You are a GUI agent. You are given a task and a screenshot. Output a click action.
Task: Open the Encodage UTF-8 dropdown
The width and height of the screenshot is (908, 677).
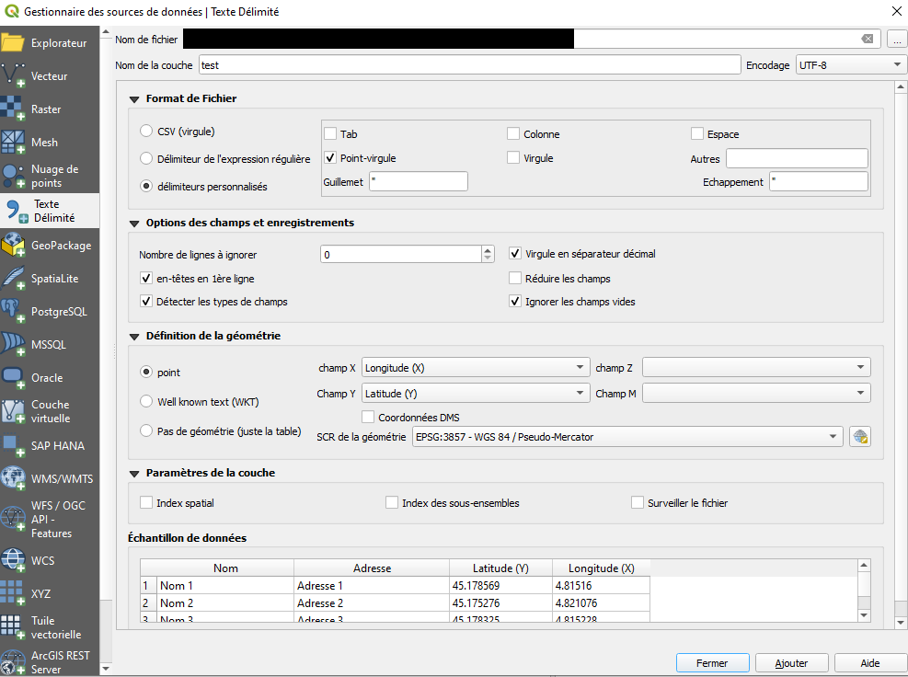point(851,65)
